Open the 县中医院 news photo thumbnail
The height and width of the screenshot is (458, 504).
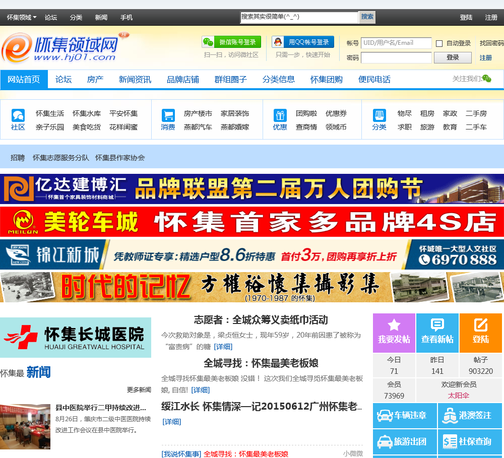pos(25,426)
